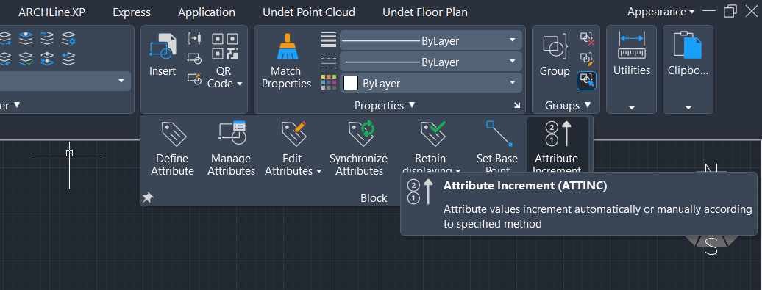The height and width of the screenshot is (290, 762).
Task: Expand the Layer panel arrow
Action: click(17, 105)
